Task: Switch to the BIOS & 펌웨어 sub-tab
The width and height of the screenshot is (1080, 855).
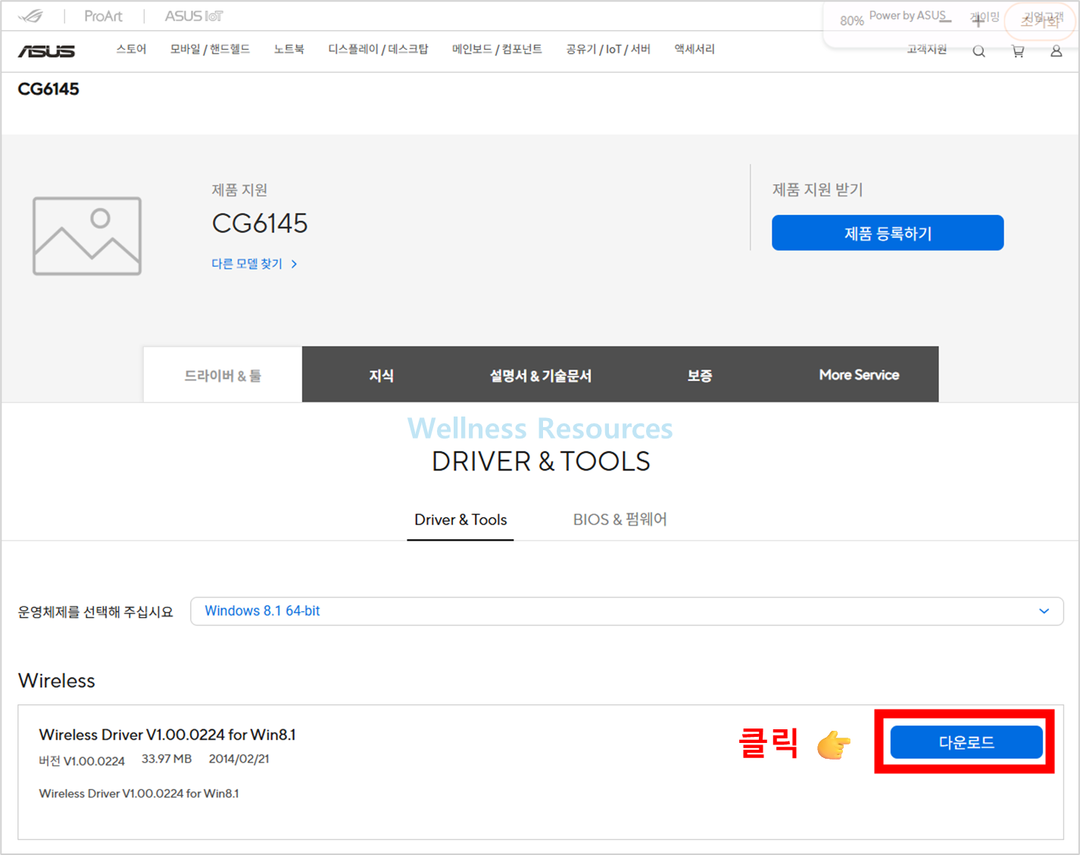Action: pyautogui.click(x=620, y=520)
